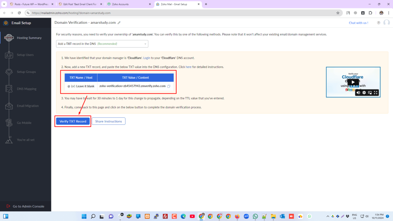
Task: Open video settings gear
Action: pyautogui.click(x=364, y=93)
